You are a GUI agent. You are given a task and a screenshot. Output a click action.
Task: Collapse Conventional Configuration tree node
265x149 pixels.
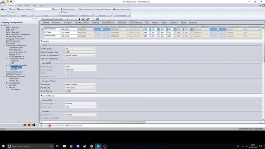[x=4, y=46]
